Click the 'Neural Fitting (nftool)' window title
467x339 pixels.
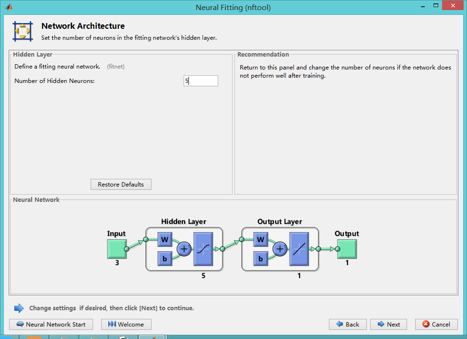coord(233,8)
